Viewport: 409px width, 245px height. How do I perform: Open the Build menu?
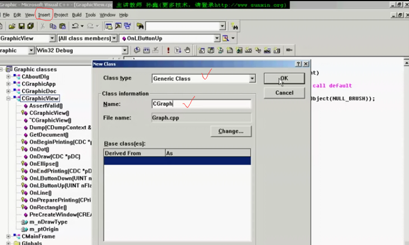click(x=77, y=15)
